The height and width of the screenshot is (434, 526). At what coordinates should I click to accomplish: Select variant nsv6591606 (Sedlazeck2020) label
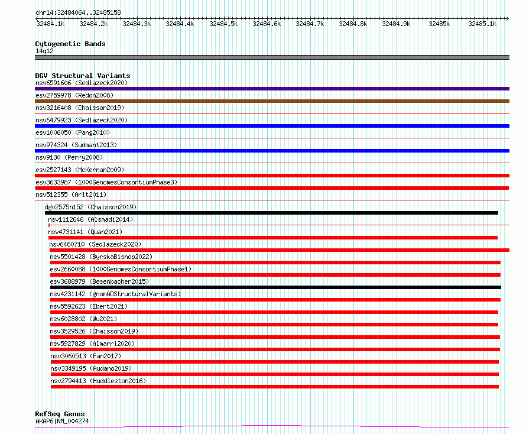point(82,83)
